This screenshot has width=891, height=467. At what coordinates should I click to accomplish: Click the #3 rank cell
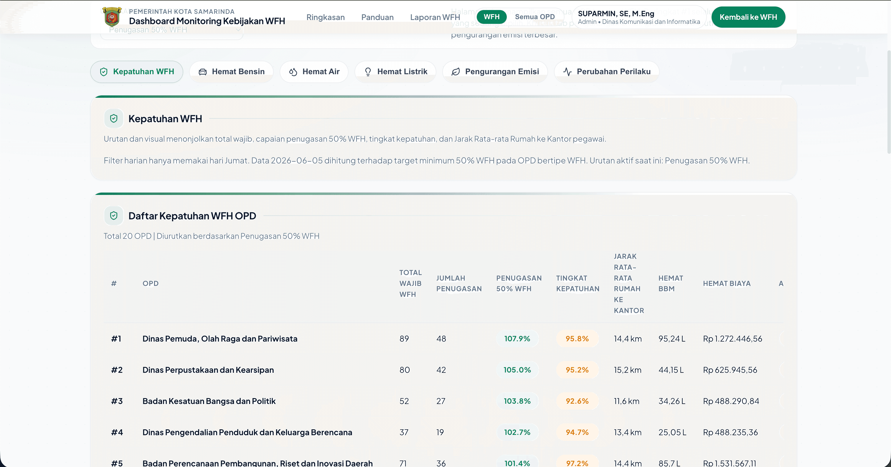pyautogui.click(x=117, y=401)
